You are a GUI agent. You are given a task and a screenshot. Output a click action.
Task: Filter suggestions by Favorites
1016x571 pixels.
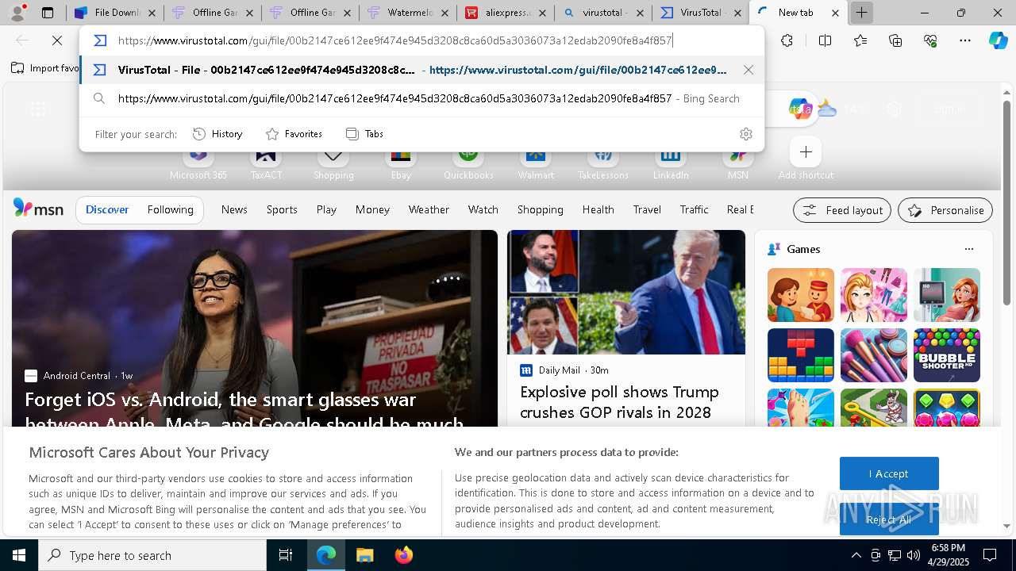[x=294, y=134]
